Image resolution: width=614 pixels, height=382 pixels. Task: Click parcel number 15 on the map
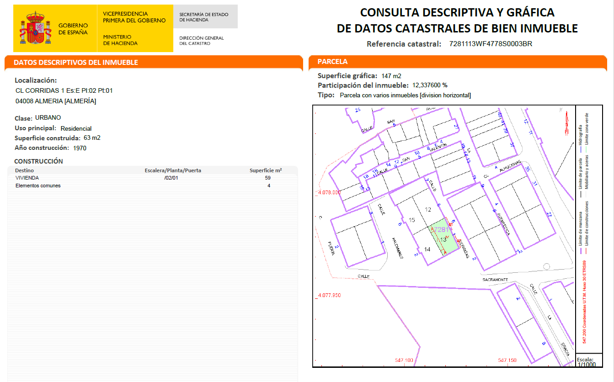(x=411, y=221)
